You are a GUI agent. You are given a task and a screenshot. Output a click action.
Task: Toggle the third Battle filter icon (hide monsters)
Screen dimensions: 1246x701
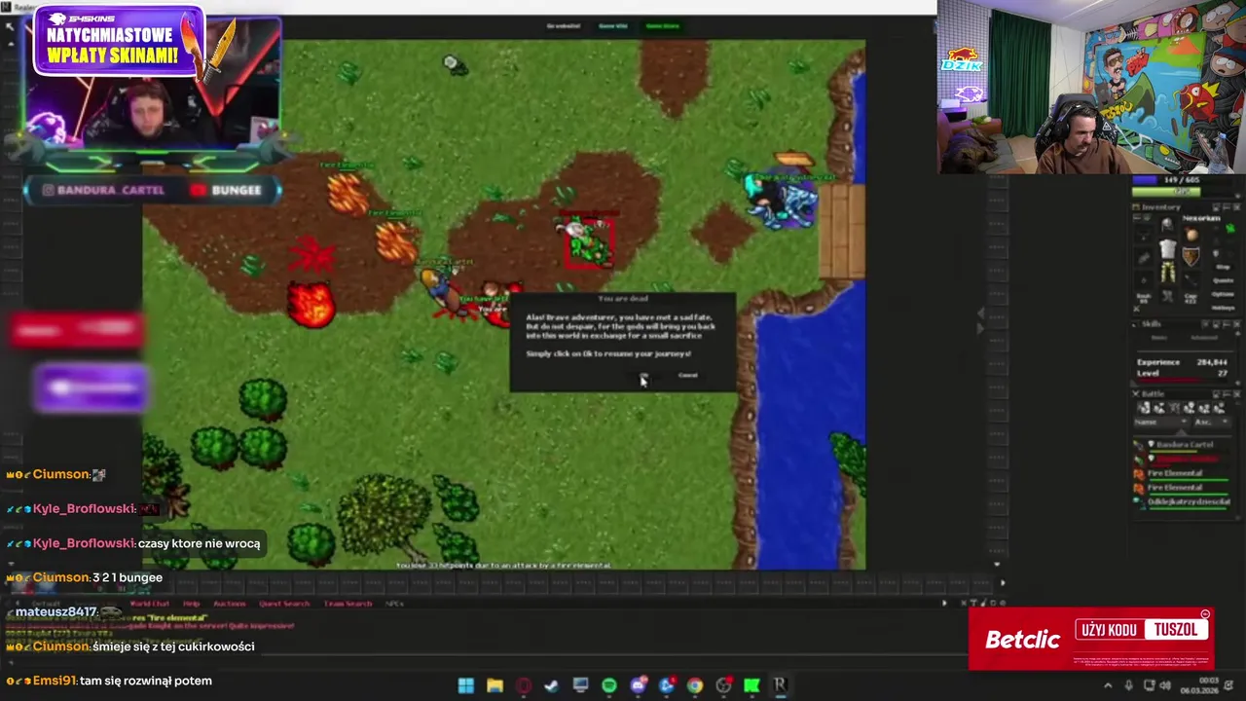pos(1174,408)
